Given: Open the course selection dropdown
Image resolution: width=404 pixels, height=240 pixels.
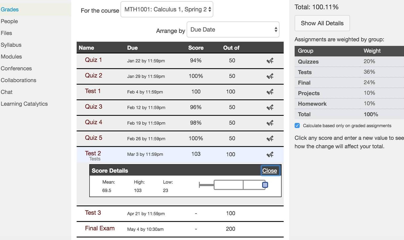Looking at the screenshot, I should 167,9.
